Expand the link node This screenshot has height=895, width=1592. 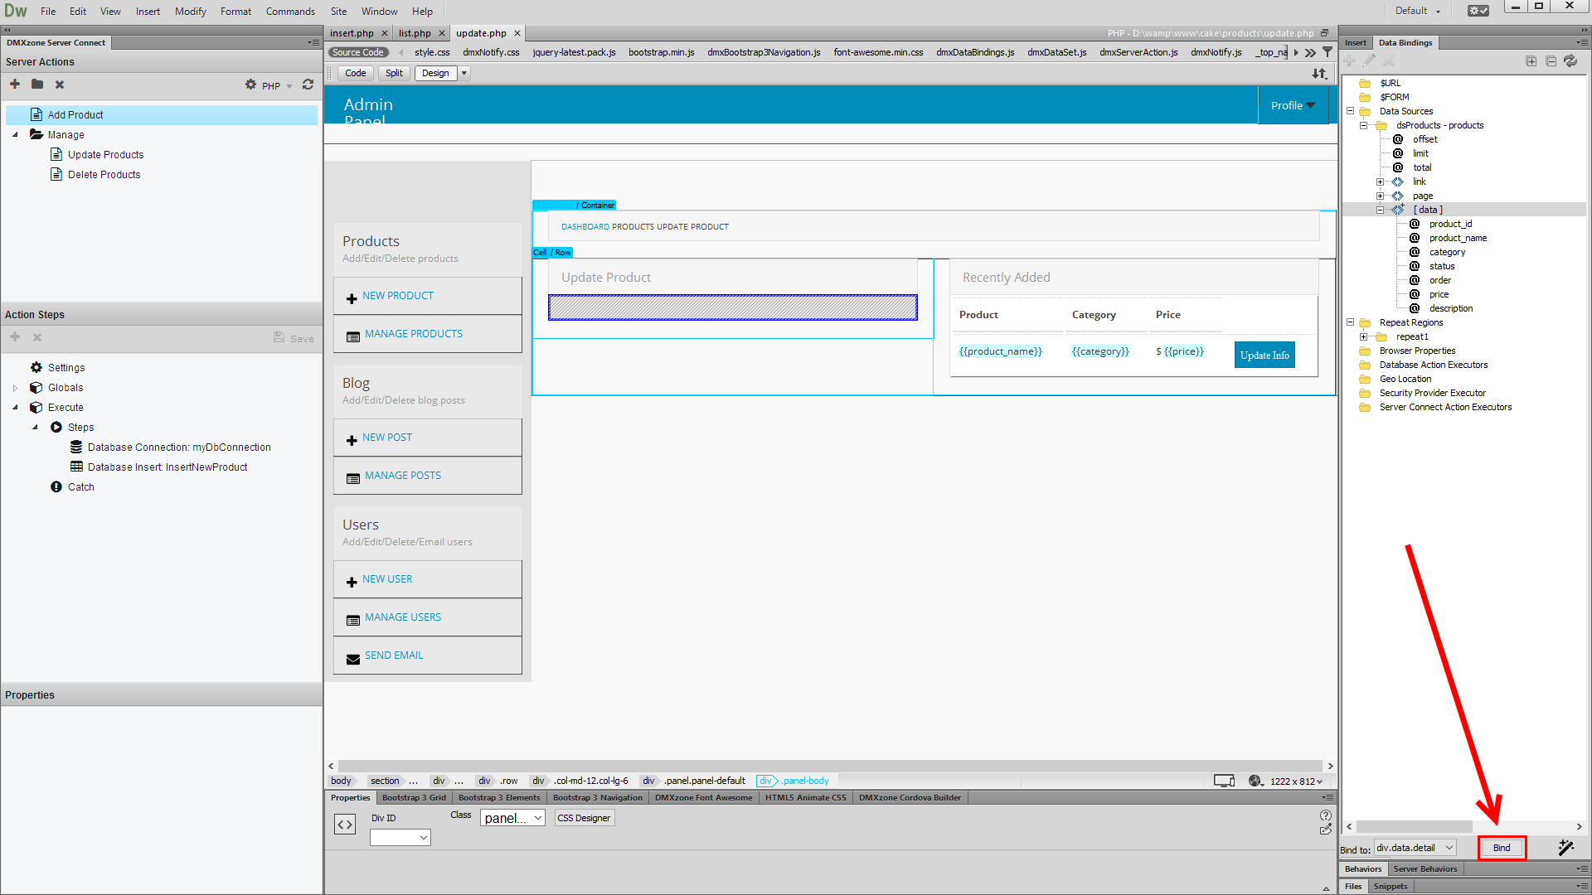1381,181
